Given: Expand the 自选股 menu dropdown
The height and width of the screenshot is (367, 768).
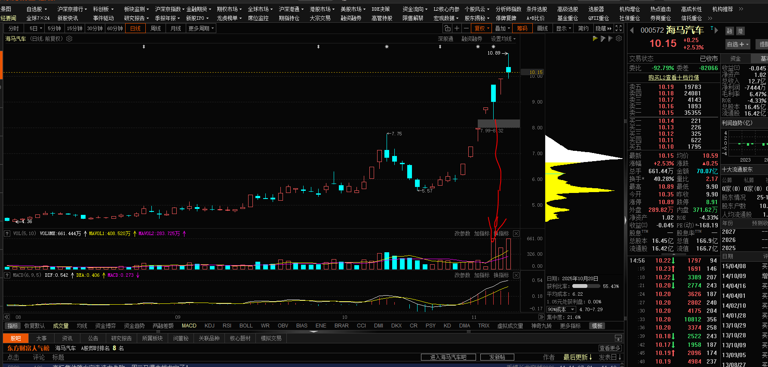Looking at the screenshot, I should 37,9.
